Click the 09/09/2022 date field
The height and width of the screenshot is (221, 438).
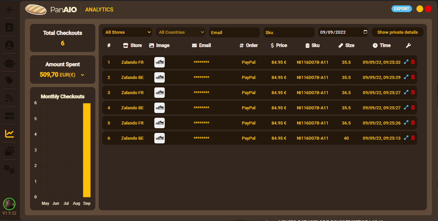click(x=343, y=32)
